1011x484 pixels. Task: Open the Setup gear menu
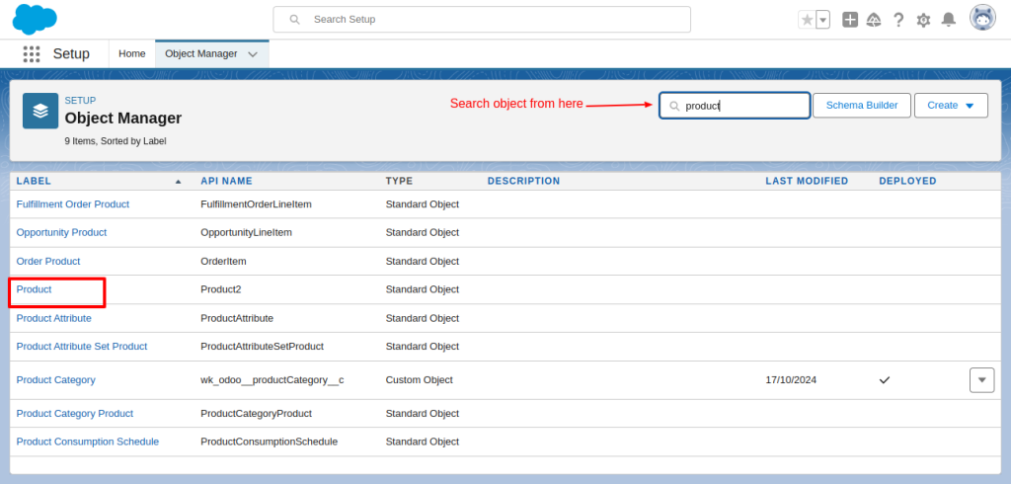(x=923, y=20)
